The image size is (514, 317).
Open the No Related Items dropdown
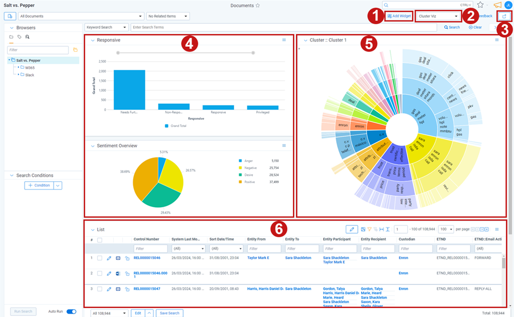click(x=168, y=16)
